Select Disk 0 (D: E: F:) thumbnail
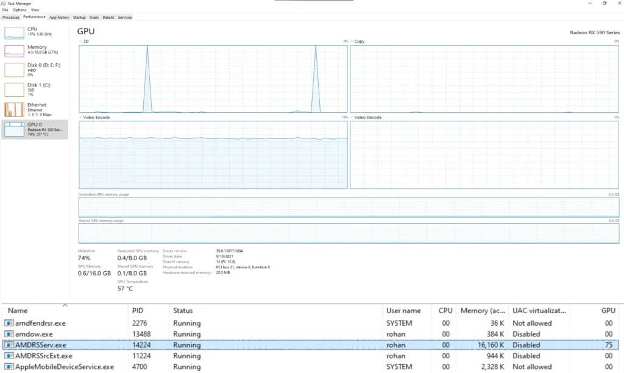Viewport: 624px width, 373px height. point(14,70)
